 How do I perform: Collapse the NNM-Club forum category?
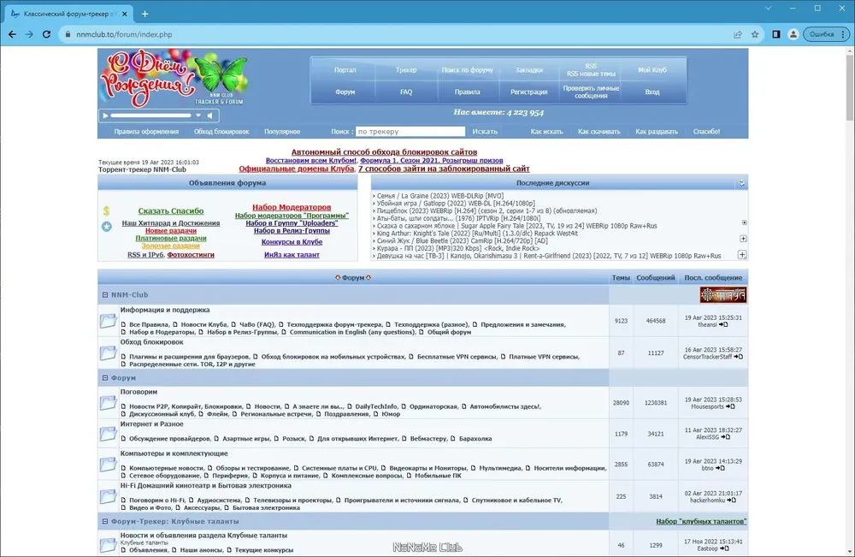[x=104, y=294]
